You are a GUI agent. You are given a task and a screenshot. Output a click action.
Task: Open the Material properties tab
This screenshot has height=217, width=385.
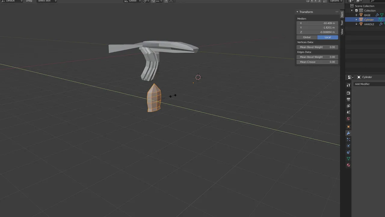349,165
